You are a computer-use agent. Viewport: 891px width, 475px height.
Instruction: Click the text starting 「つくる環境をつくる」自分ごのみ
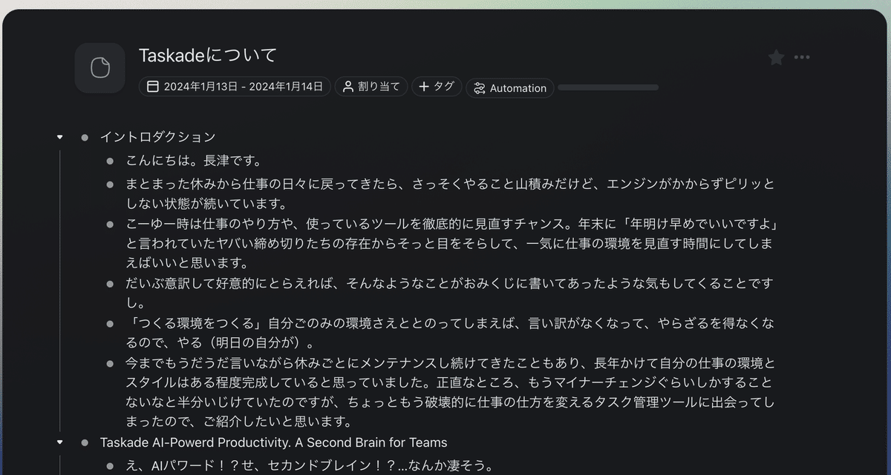pos(450,333)
